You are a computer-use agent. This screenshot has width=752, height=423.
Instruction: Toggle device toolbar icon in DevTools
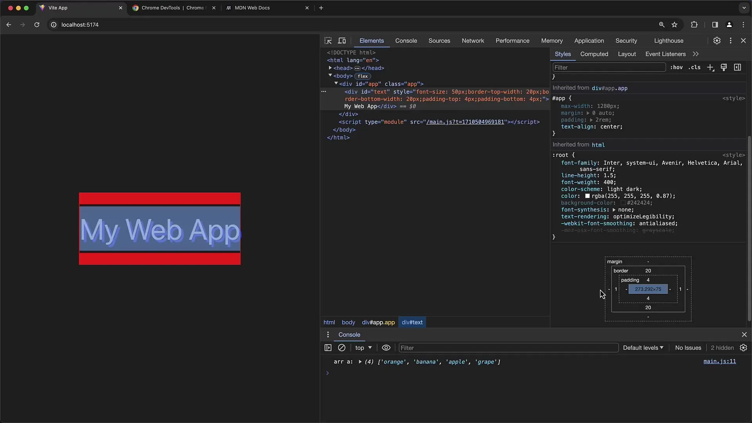[342, 41]
